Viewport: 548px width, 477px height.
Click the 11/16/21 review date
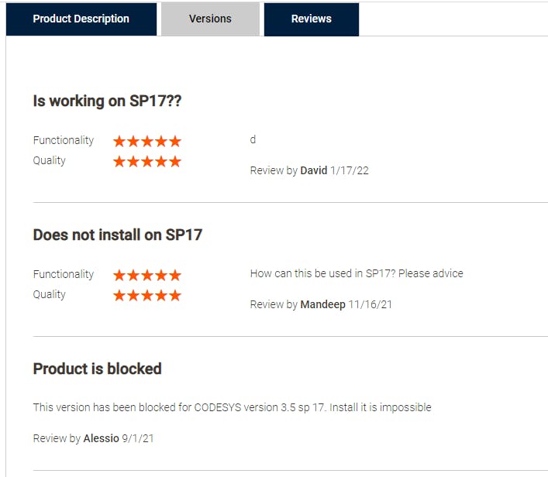[x=371, y=304]
